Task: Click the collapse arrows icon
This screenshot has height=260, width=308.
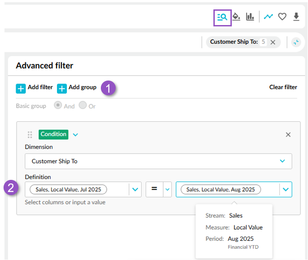Action: (x=296, y=42)
